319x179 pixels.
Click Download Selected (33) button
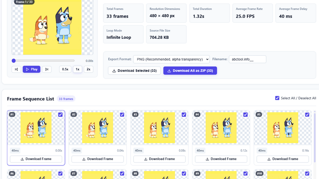(x=134, y=71)
